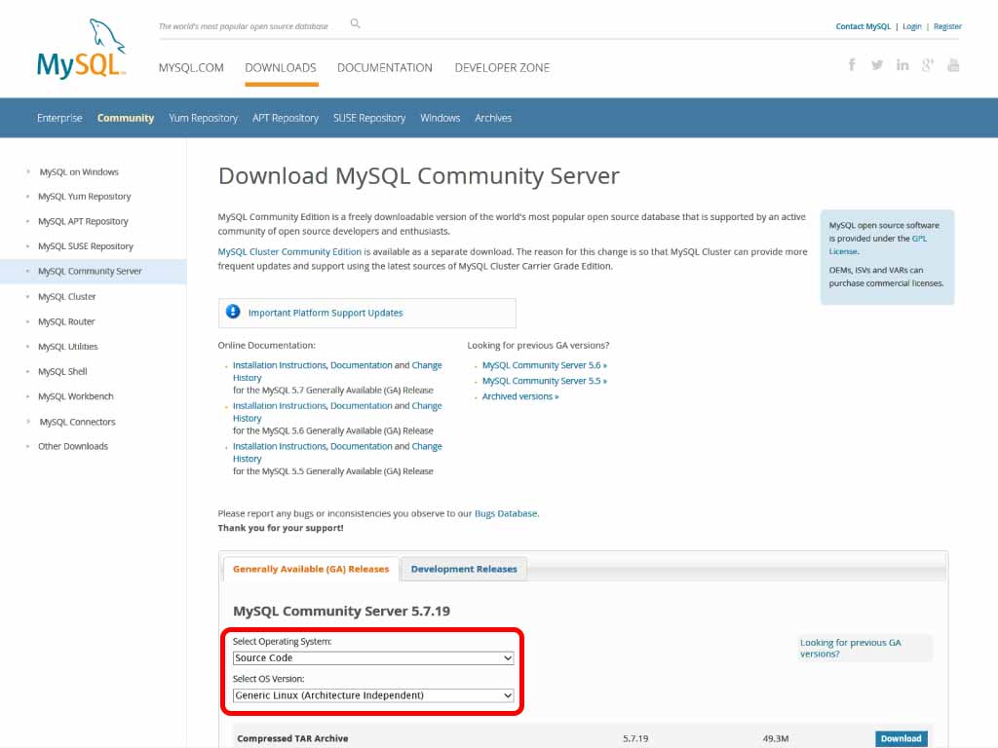Click the Download button for TAR Archive
The height and width of the screenshot is (748, 998).
click(901, 738)
